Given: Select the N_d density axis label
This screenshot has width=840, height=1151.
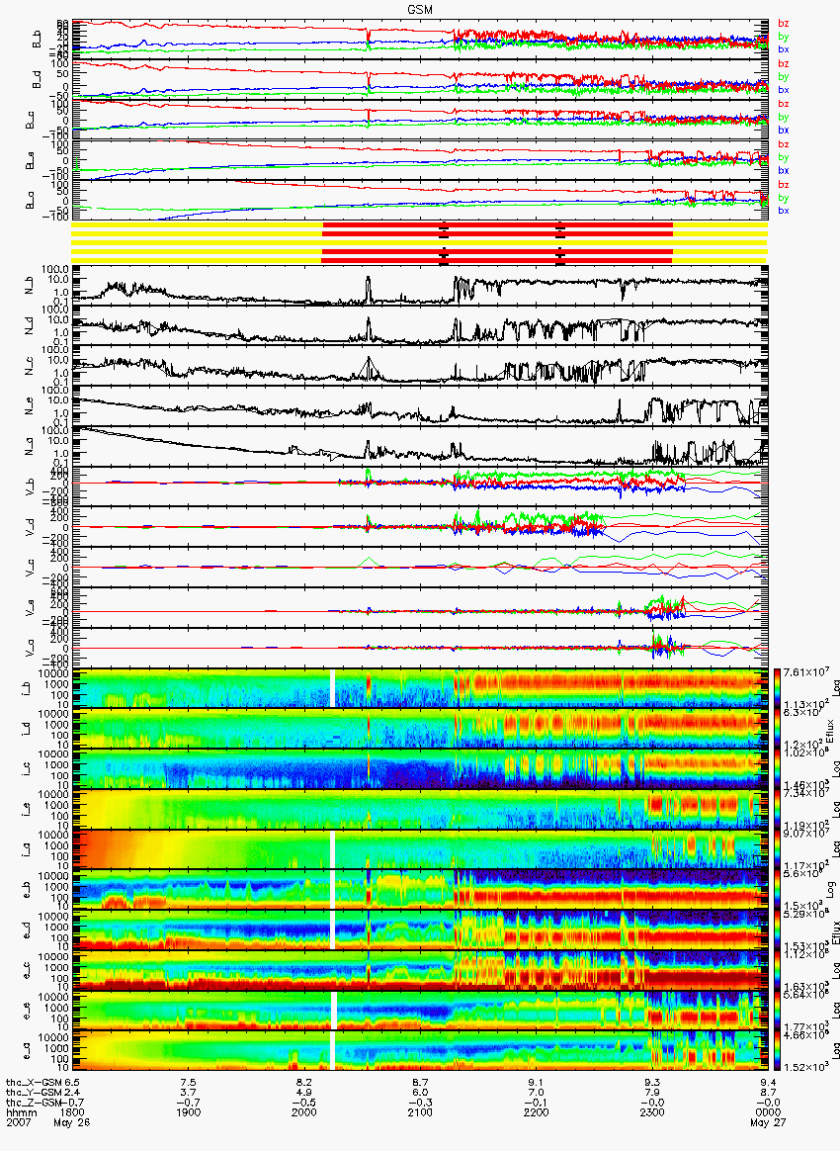Looking at the screenshot, I should [31, 326].
